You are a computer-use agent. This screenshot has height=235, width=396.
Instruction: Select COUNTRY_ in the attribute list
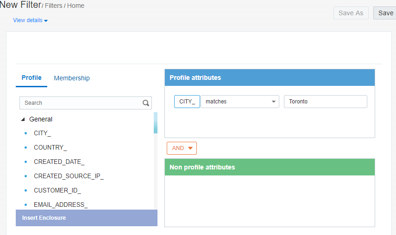tap(50, 147)
